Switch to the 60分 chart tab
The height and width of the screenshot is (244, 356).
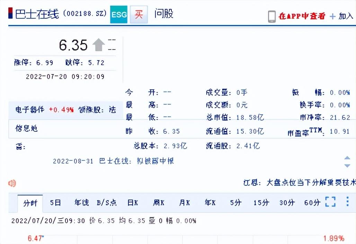tap(312, 202)
